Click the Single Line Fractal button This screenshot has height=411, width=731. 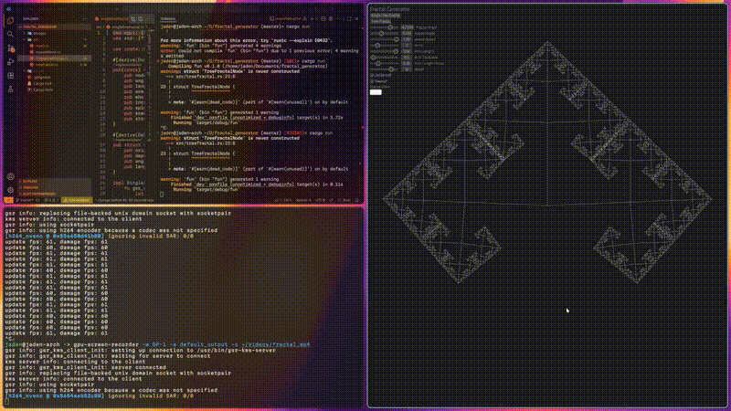385,16
